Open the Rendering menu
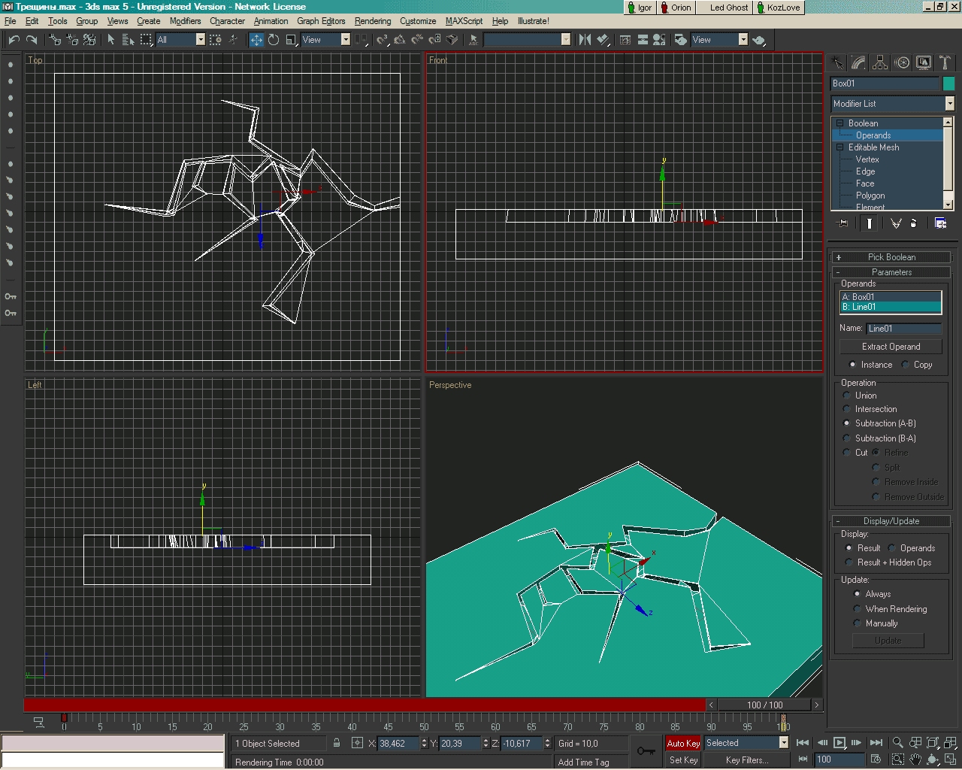 tap(373, 21)
